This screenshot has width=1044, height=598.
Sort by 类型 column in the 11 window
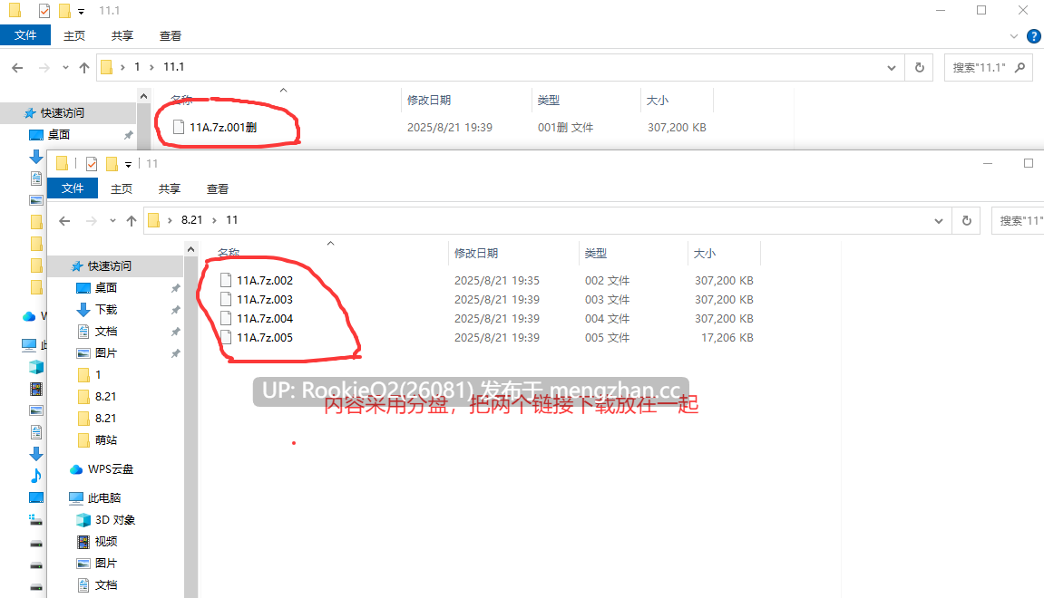[596, 254]
